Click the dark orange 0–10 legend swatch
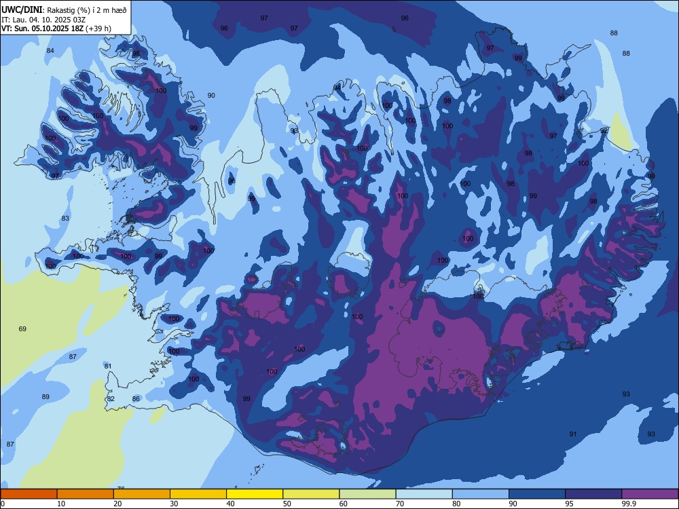This screenshot has width=679, height=509. (x=29, y=494)
